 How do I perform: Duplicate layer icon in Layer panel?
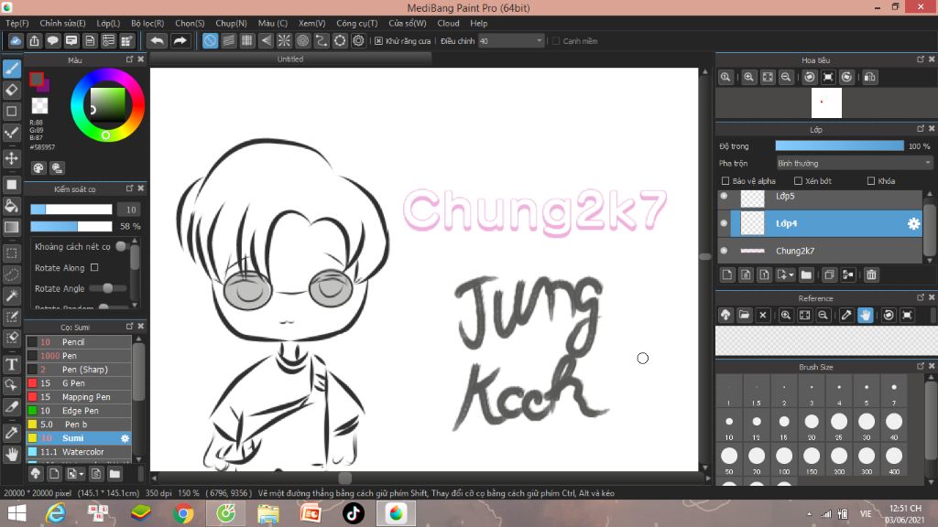tap(829, 274)
